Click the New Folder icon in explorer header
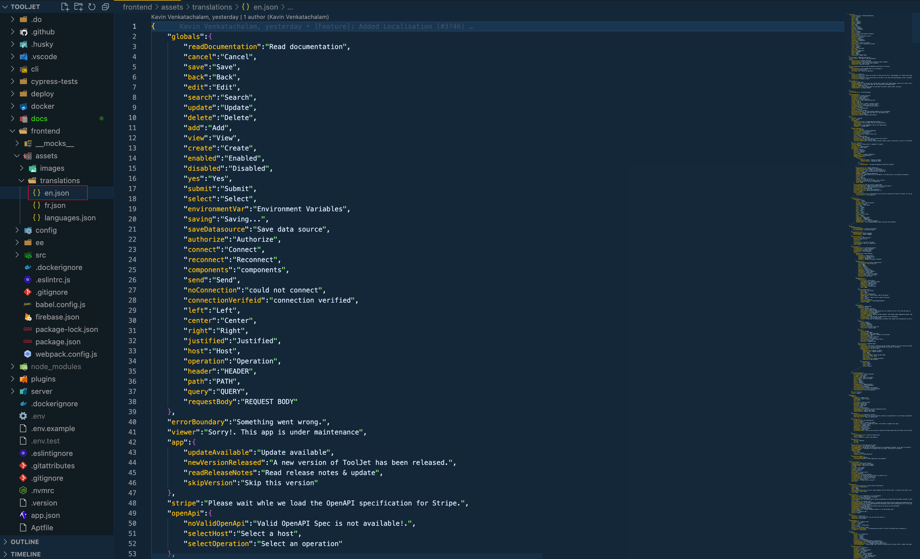Screen dimensions: 920x559 tap(78, 7)
